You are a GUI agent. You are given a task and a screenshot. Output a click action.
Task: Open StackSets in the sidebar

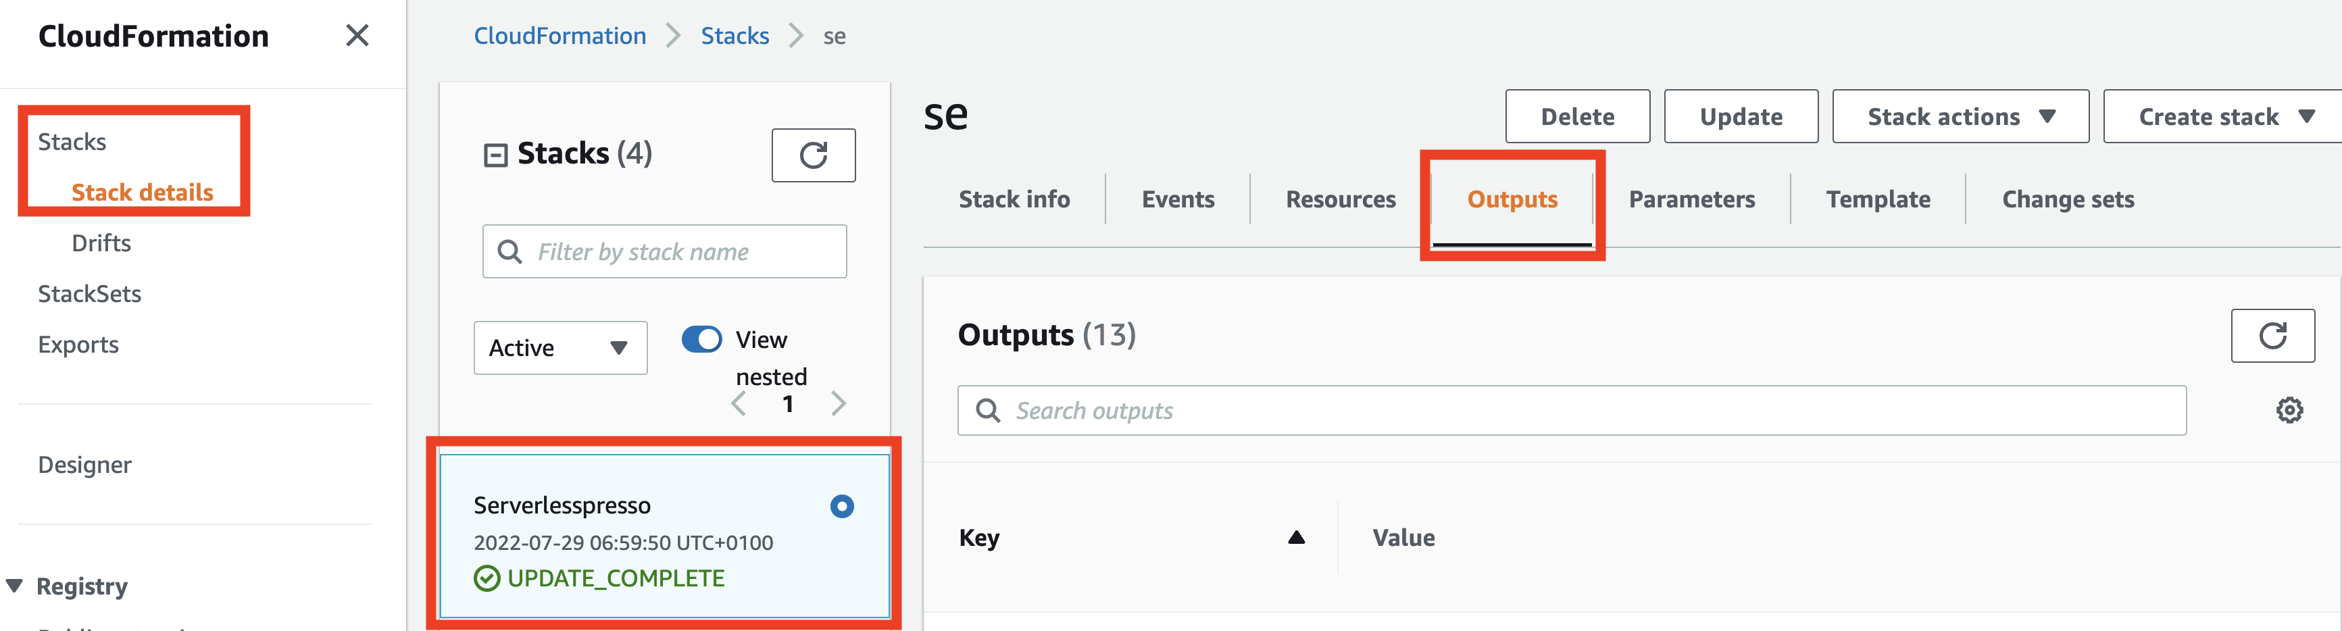pyautogui.click(x=89, y=294)
